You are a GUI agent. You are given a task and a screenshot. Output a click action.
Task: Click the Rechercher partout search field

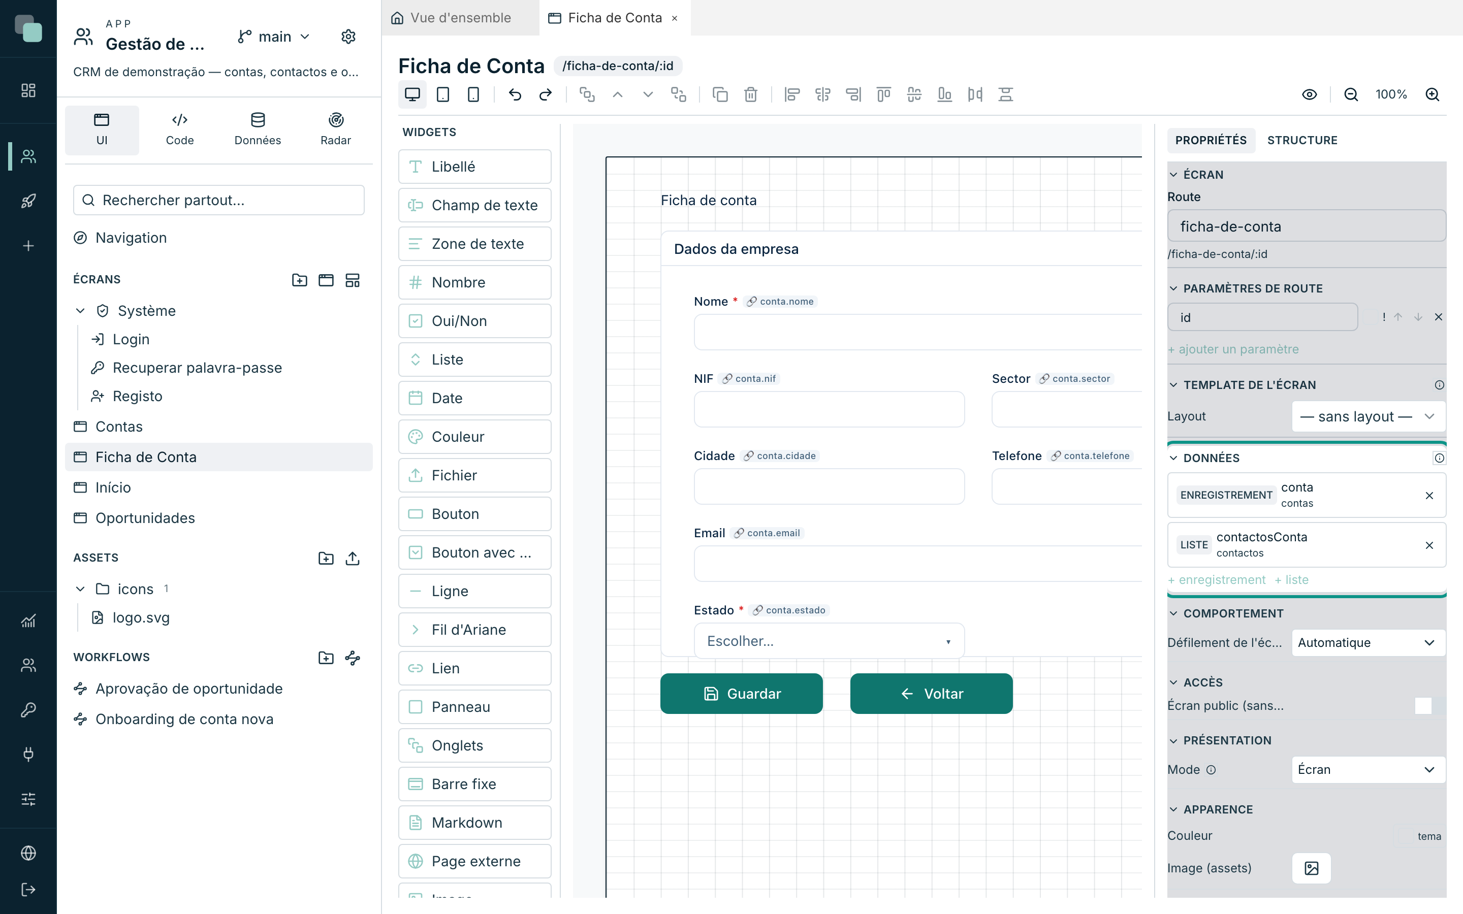[x=219, y=200]
